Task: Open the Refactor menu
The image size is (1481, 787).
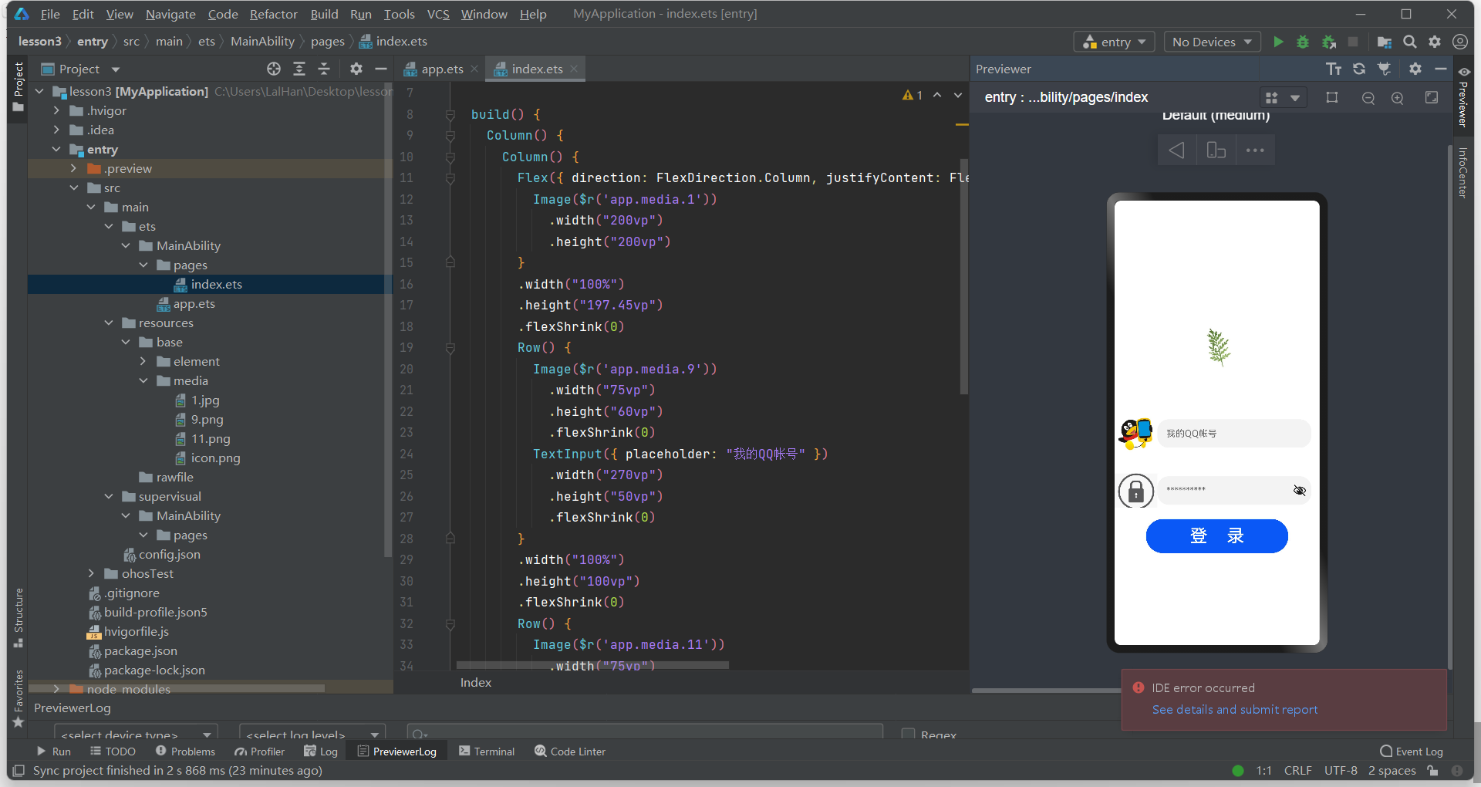Action: point(273,14)
